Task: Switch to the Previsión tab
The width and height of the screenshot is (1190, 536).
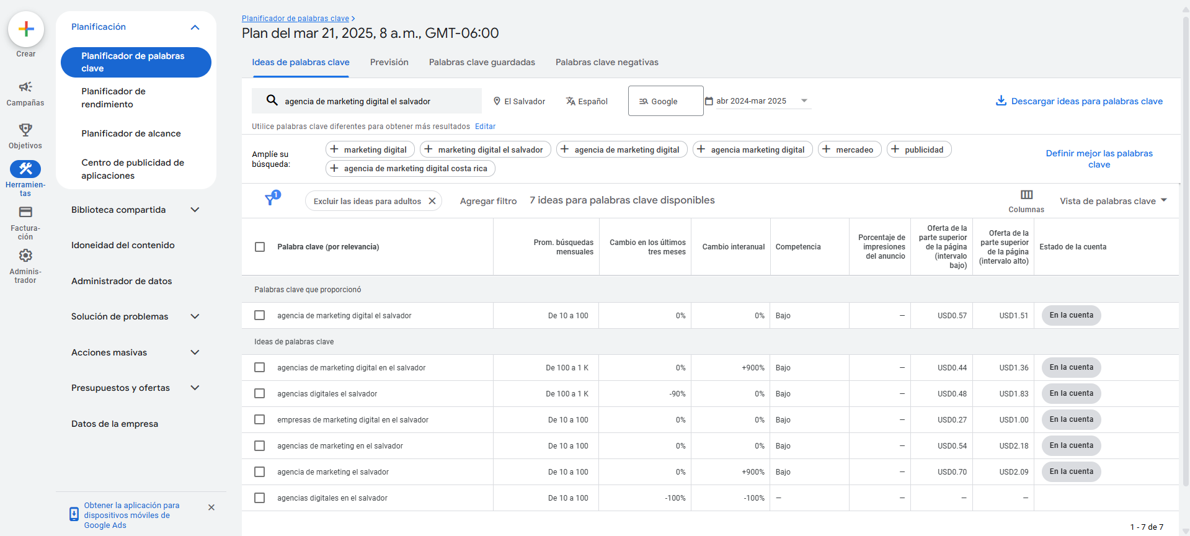Action: tap(389, 62)
